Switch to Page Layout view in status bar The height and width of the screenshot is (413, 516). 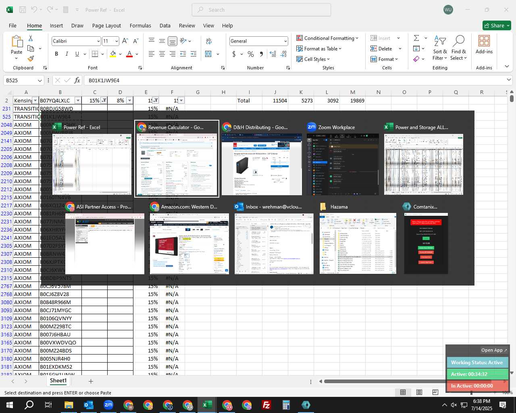pyautogui.click(x=419, y=392)
